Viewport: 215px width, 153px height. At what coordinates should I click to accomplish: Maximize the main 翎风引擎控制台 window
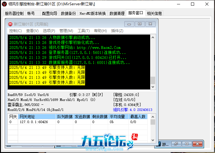193,4
